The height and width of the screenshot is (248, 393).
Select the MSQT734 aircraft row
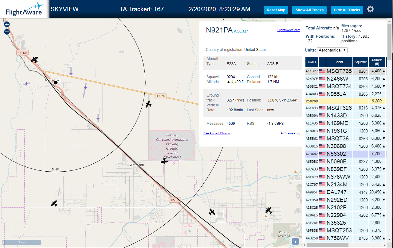(x=346, y=86)
